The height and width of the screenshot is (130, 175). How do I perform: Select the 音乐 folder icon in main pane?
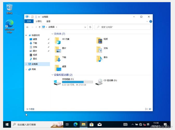point(99,59)
